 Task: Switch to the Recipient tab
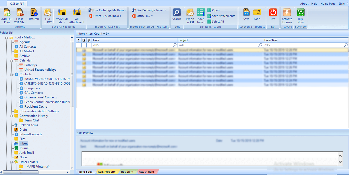click(127, 172)
